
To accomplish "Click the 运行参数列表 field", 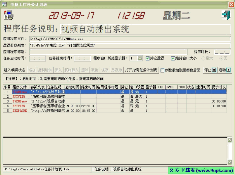I will tap(130, 45).
